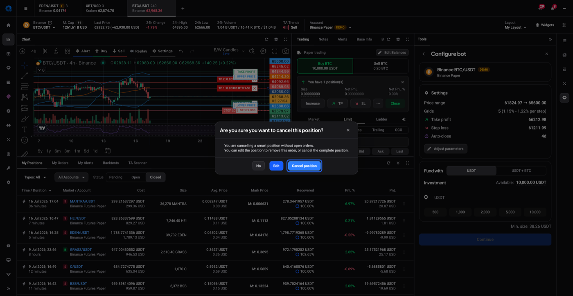Fund the bot with USDT + BTC

[521, 170]
